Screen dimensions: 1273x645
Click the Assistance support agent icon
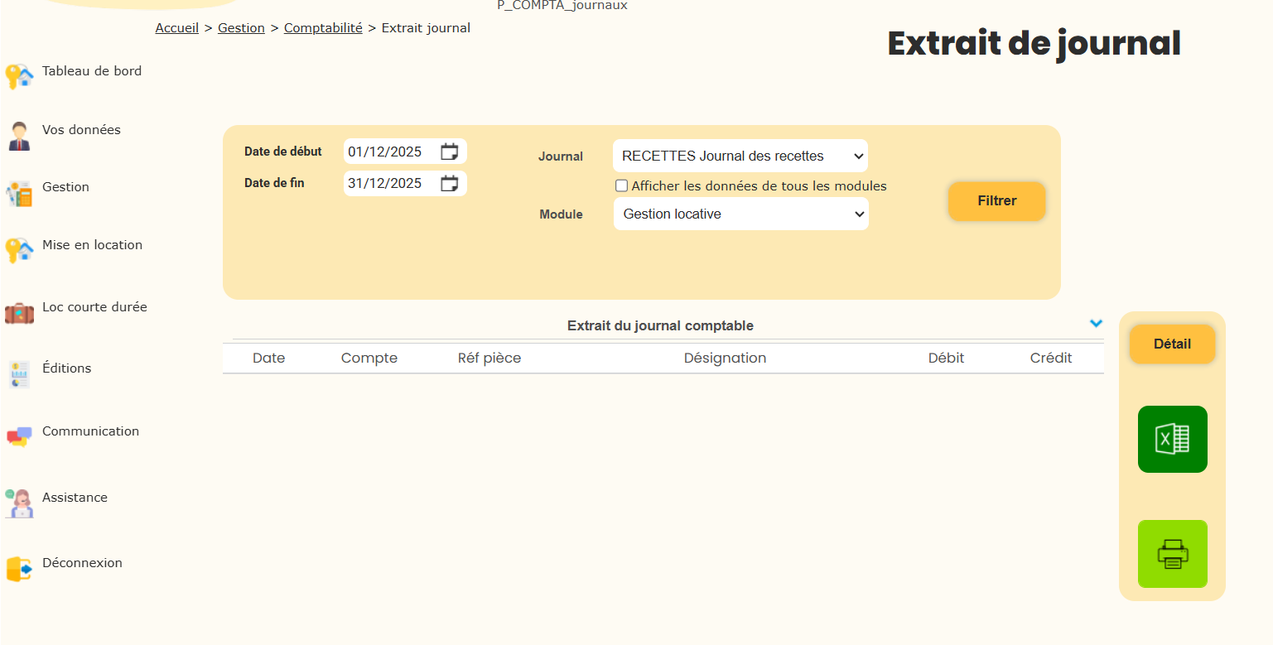point(19,503)
